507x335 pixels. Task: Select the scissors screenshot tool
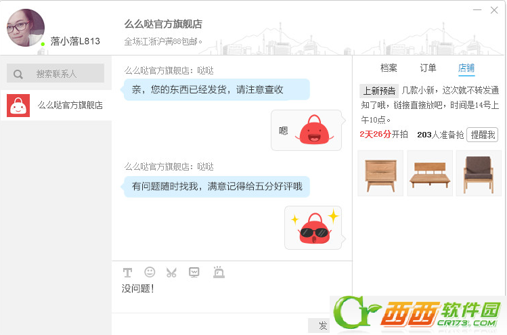[171, 273]
